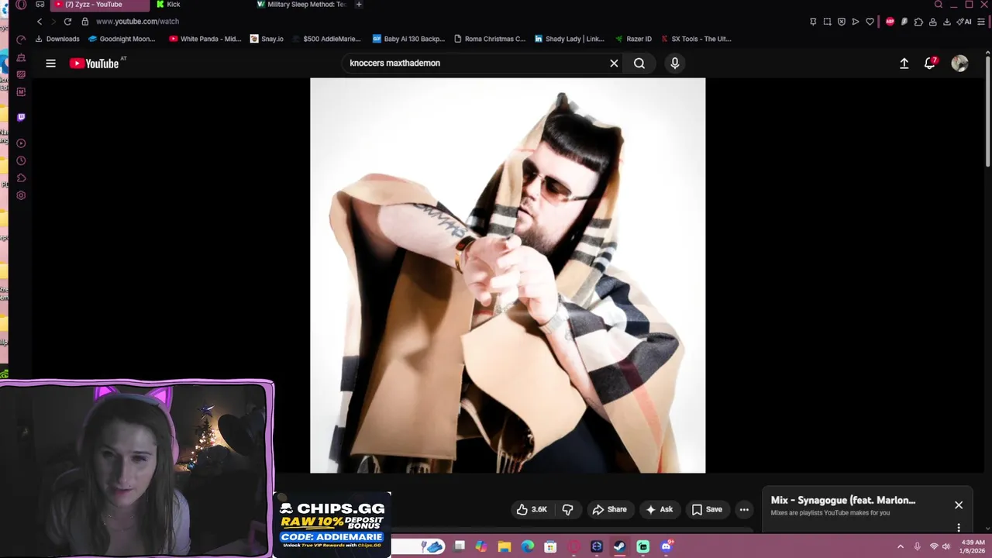Open a new browser tab
The width and height of the screenshot is (992, 558).
click(x=358, y=5)
